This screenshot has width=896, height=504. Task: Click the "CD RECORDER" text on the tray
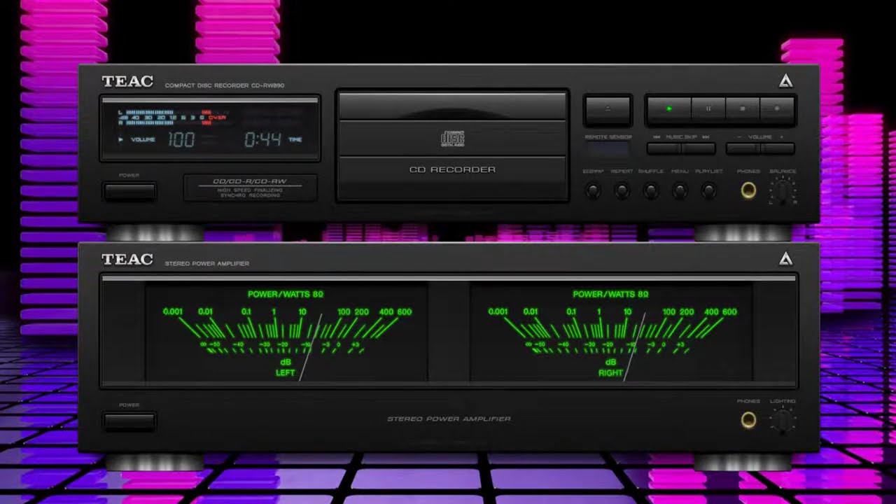click(452, 169)
